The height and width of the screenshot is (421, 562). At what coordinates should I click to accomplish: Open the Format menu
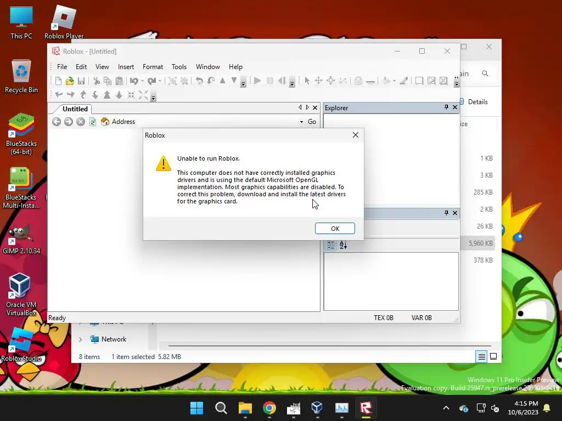click(153, 66)
